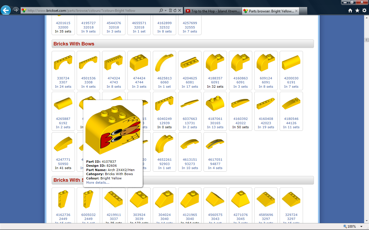
Task: Select the Parts browser: Bright Yellow tab
Action: pyautogui.click(x=270, y=11)
